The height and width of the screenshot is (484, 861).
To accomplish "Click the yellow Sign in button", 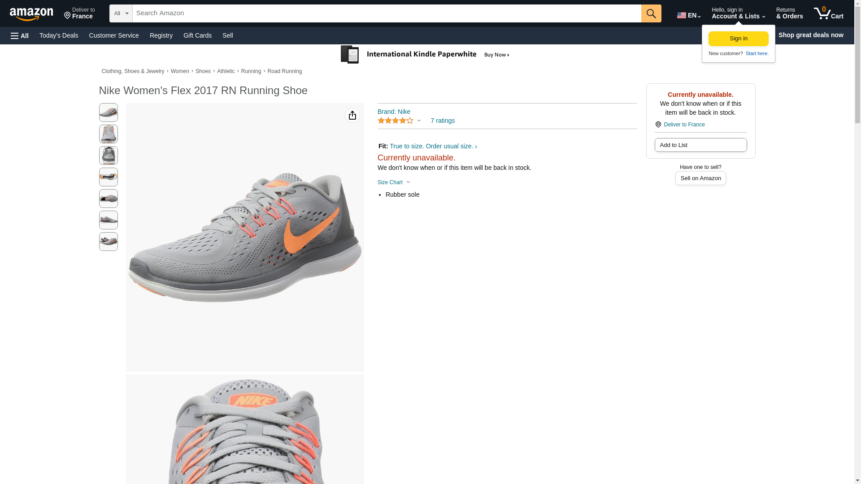I will pyautogui.click(x=738, y=39).
